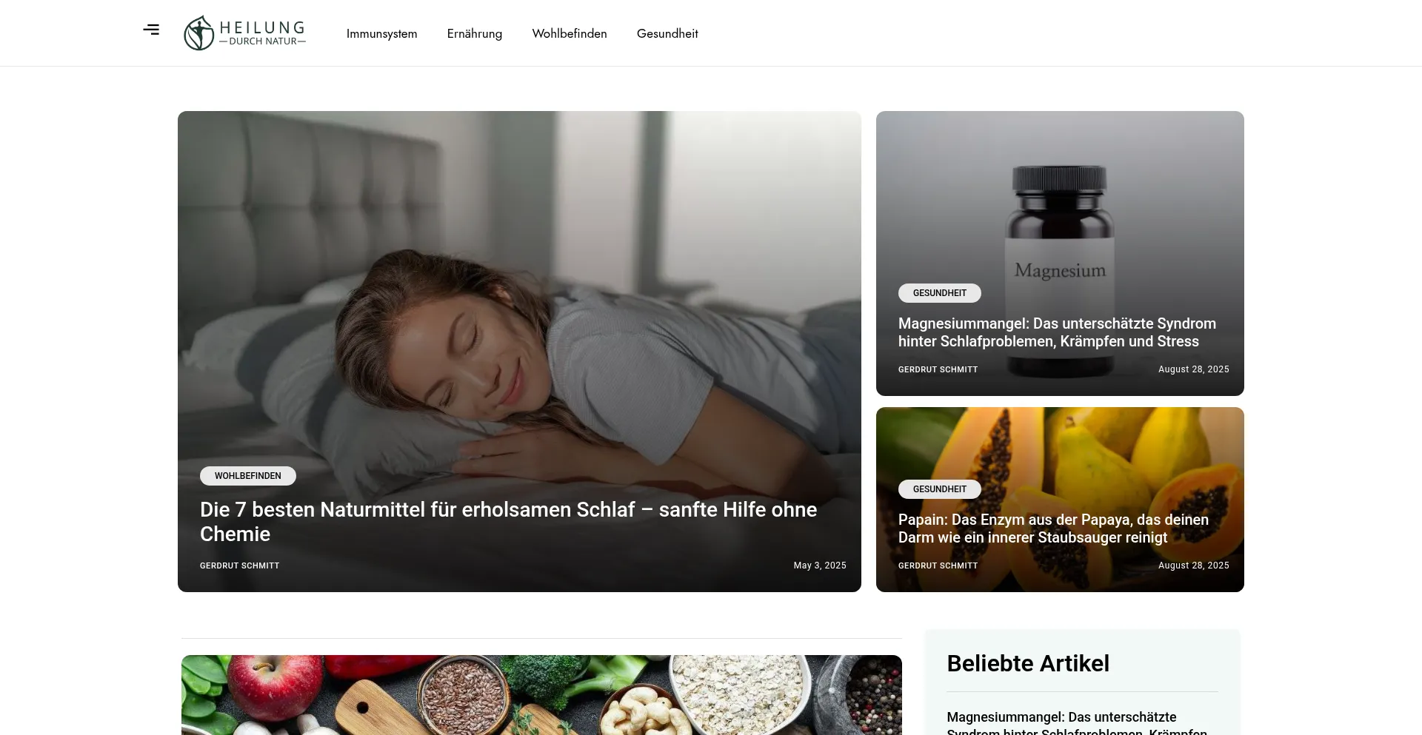
Task: Select Gesundheit in the top navigation
Action: [667, 33]
